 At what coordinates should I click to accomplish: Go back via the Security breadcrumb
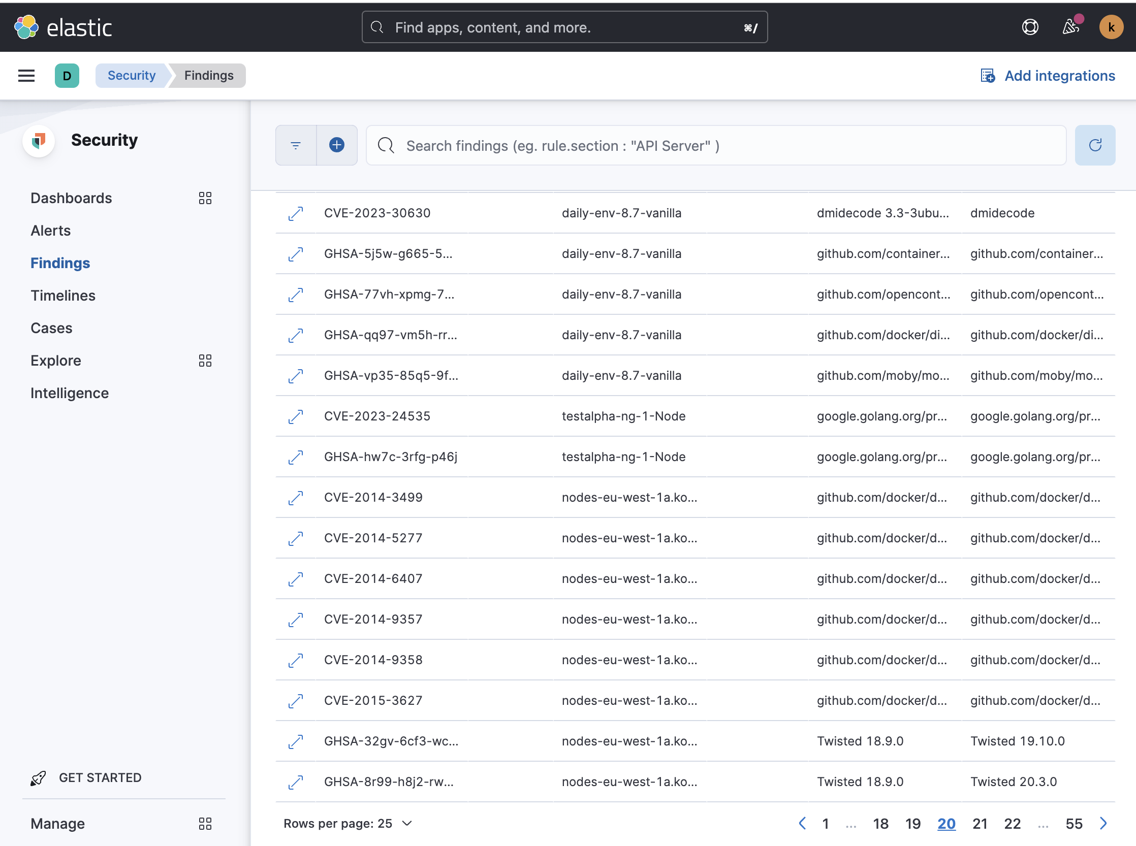click(131, 75)
